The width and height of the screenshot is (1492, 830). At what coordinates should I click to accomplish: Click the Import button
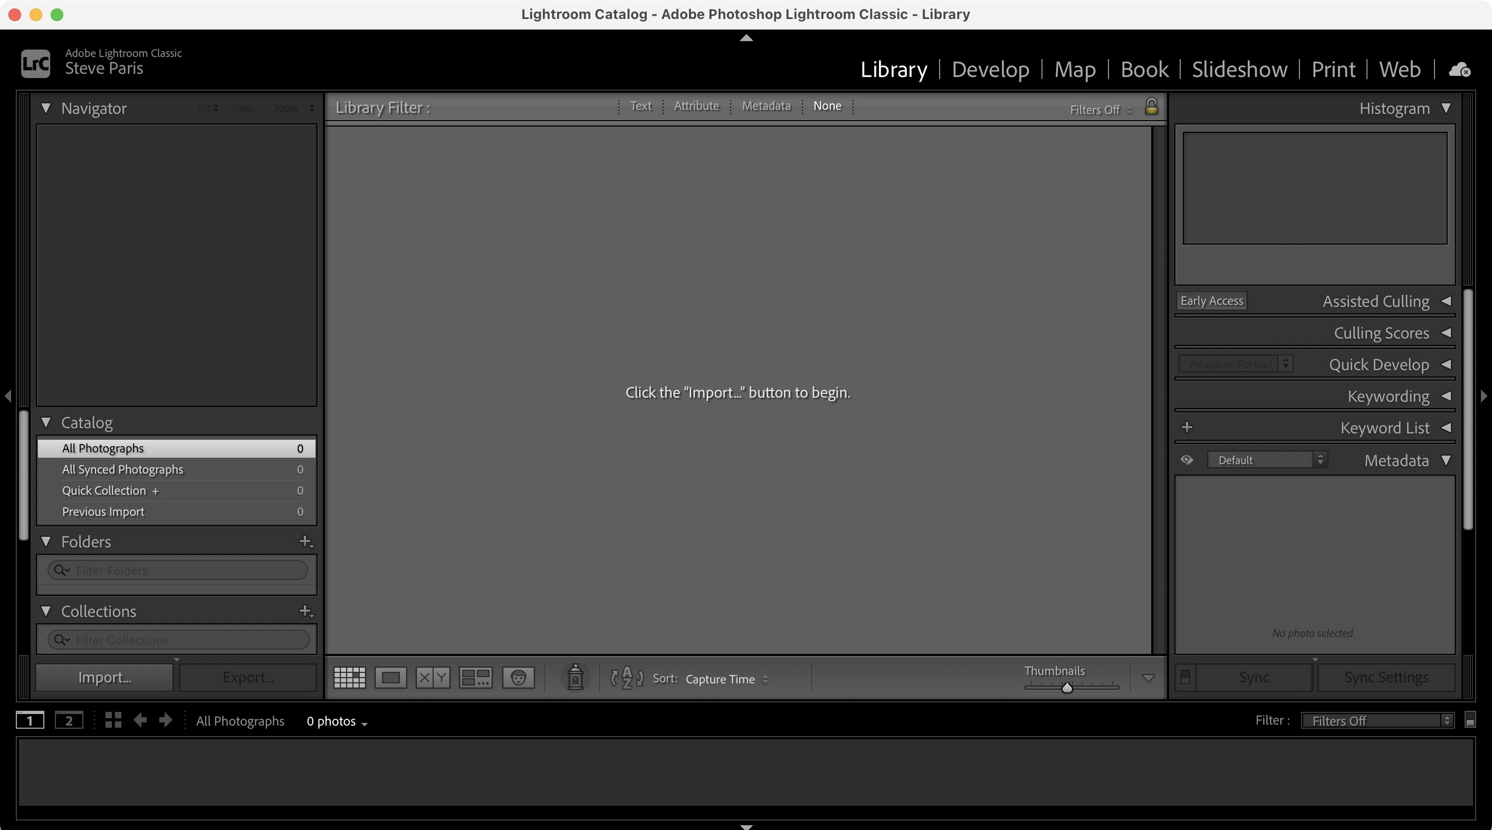pos(104,677)
